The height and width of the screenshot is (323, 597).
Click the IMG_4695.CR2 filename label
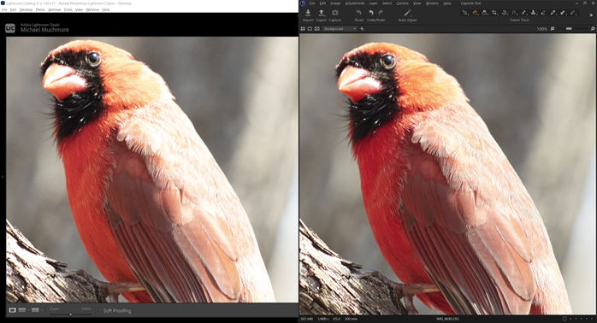448,319
